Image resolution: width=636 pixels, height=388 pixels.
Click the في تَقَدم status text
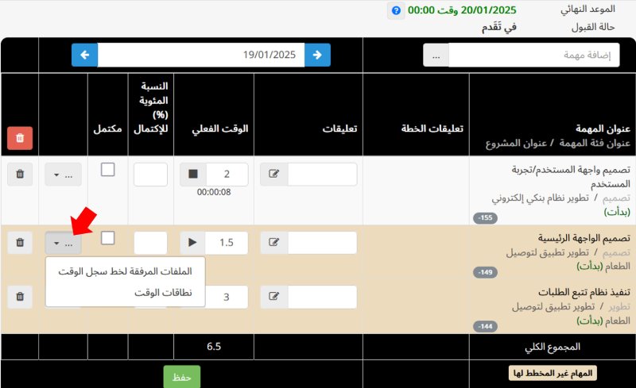[x=499, y=27]
